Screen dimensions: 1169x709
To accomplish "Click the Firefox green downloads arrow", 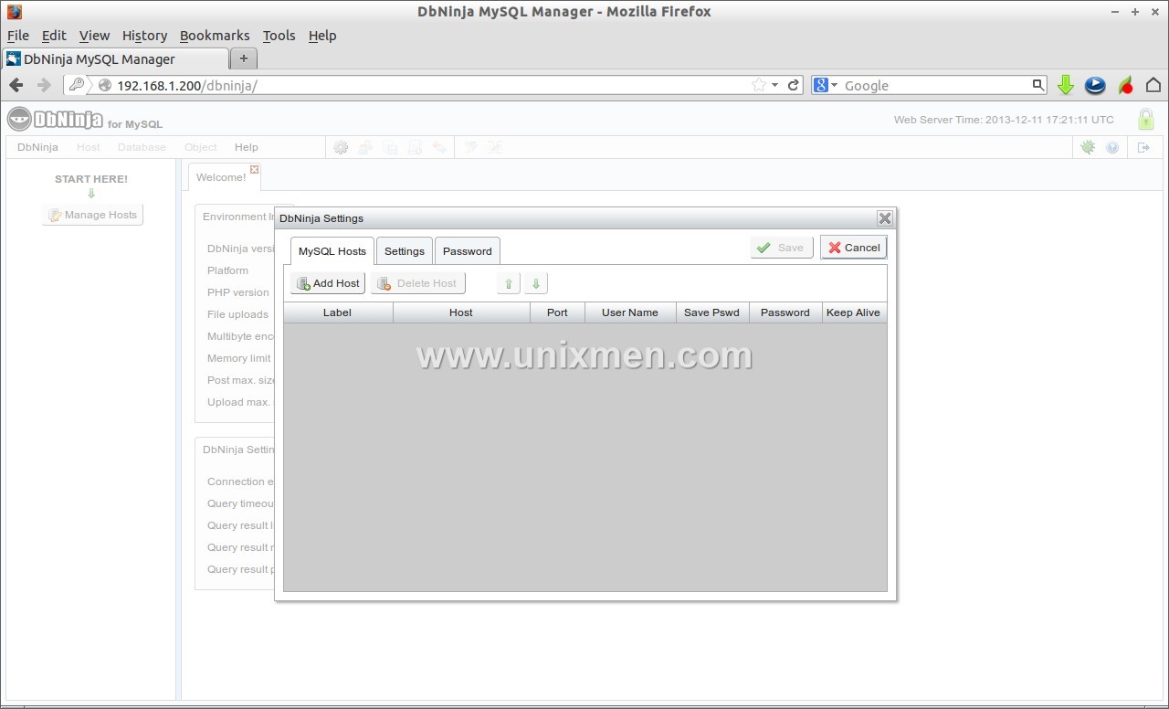I will click(1065, 85).
